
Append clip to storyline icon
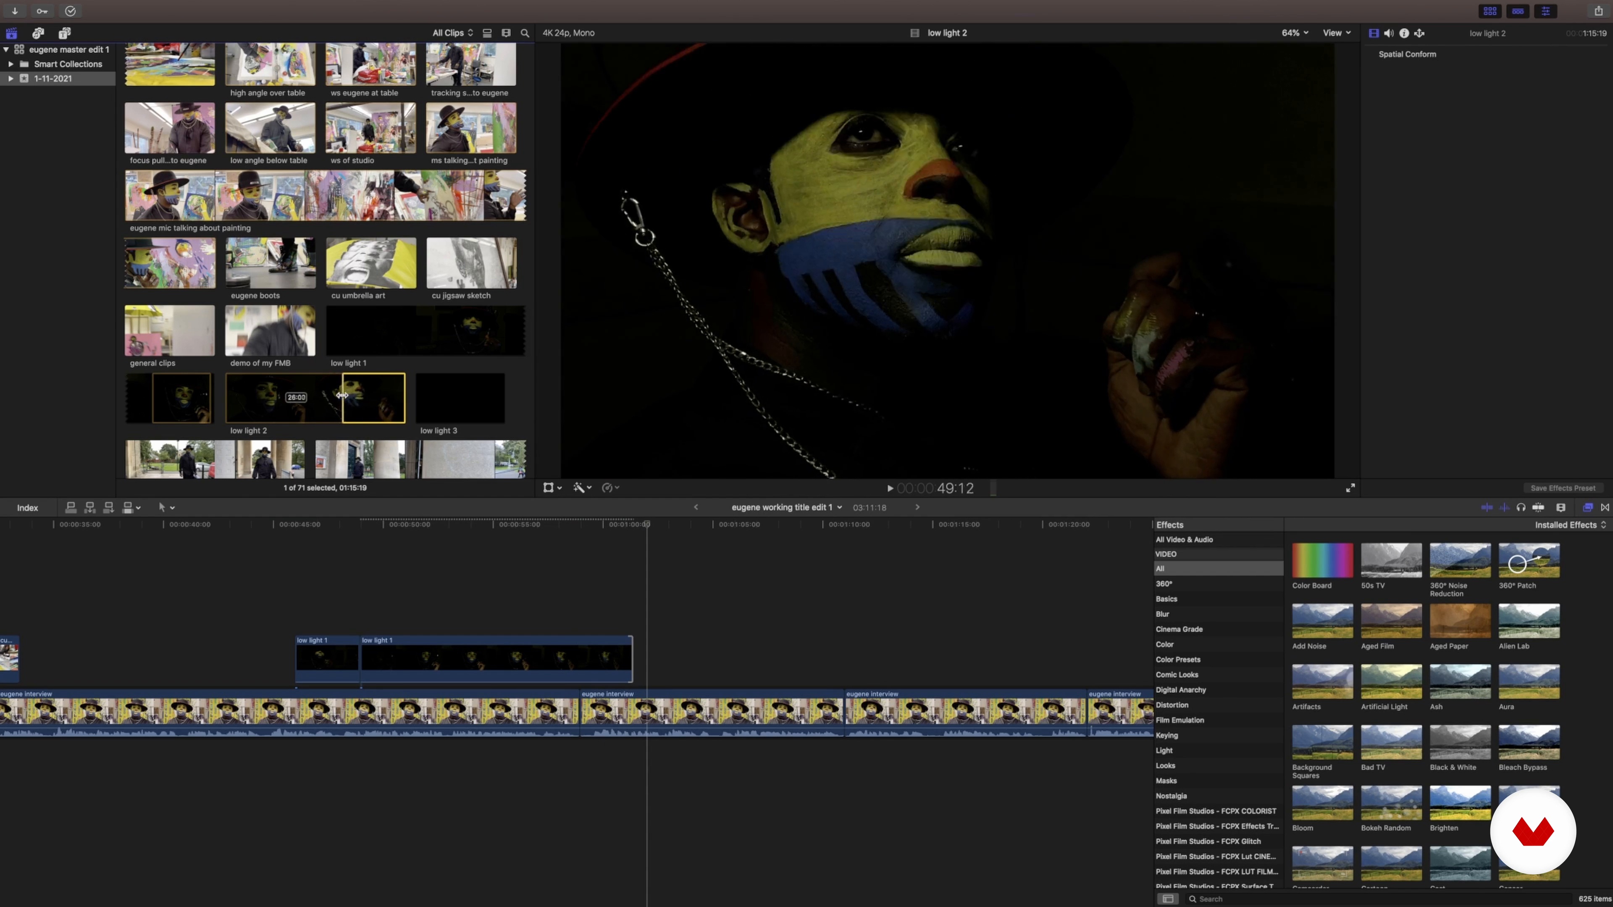click(108, 508)
